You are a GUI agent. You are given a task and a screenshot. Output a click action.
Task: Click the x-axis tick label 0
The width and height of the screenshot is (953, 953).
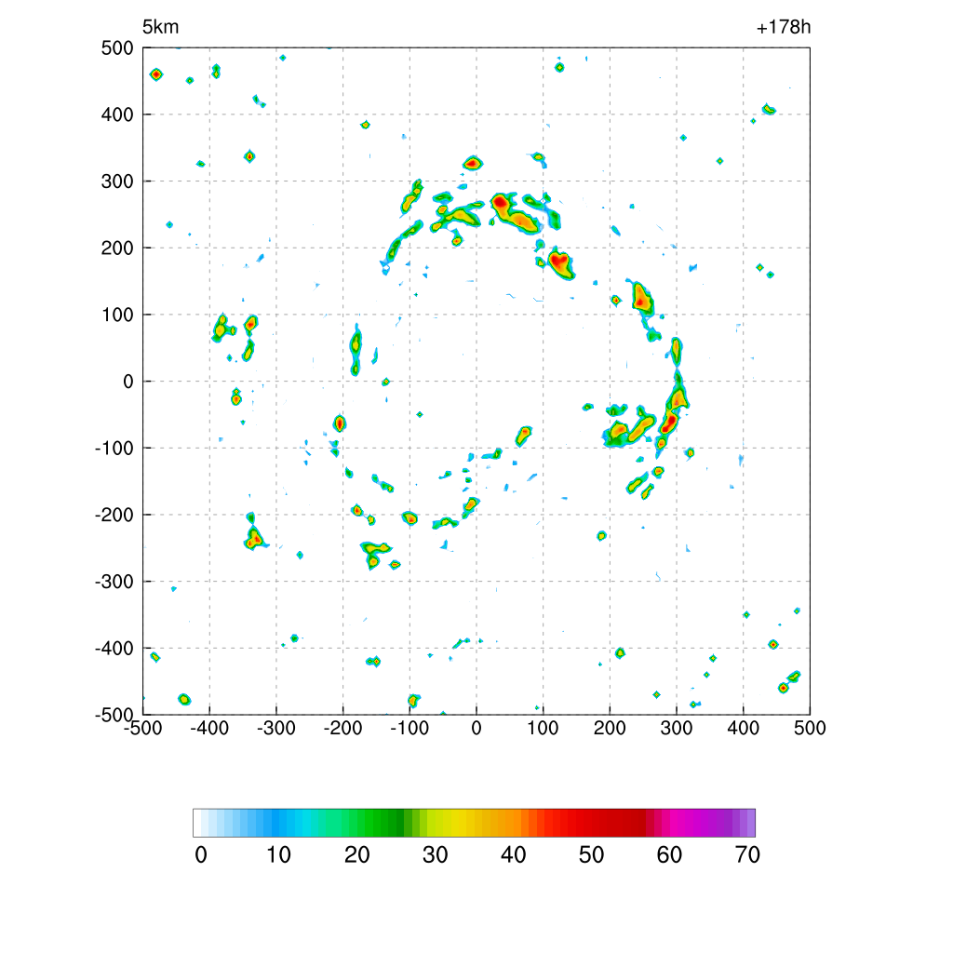[x=476, y=728]
